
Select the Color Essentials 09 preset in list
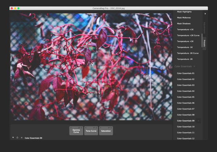(x=186, y=121)
